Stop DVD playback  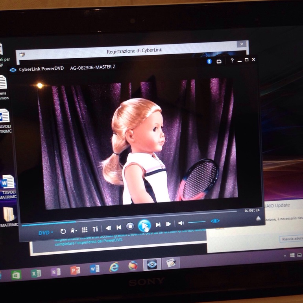(130, 226)
